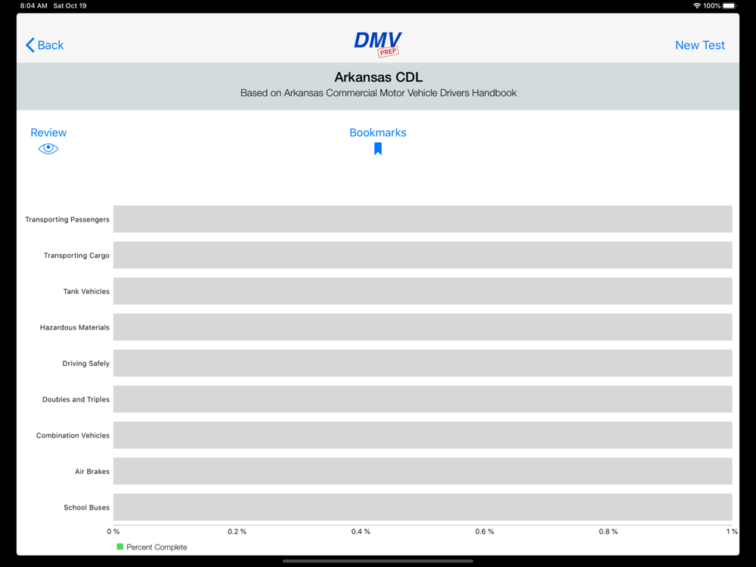Tap the blue bookmark icon
756x567 pixels.
(x=378, y=148)
